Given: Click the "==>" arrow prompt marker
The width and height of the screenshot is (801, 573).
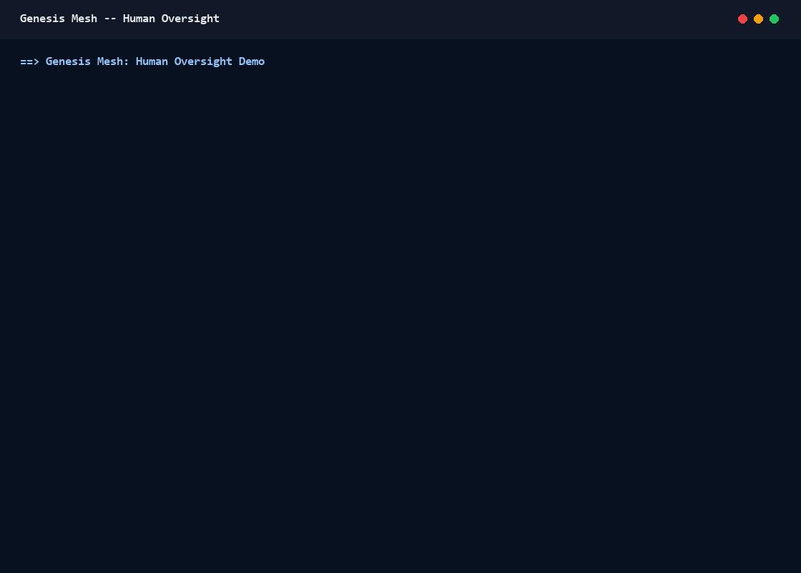Looking at the screenshot, I should pyautogui.click(x=29, y=61).
